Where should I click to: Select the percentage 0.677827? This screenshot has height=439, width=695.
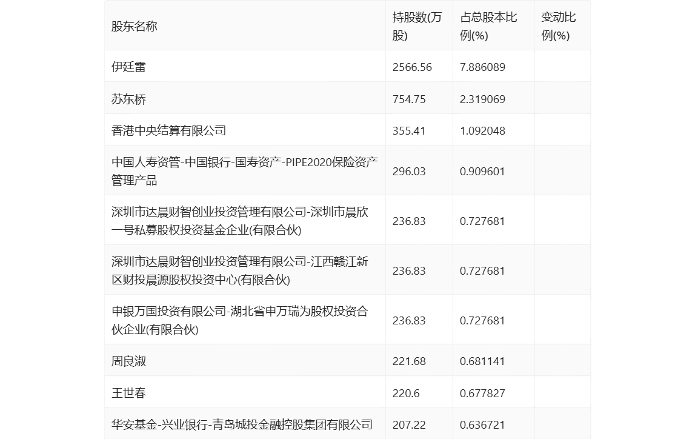[483, 393]
